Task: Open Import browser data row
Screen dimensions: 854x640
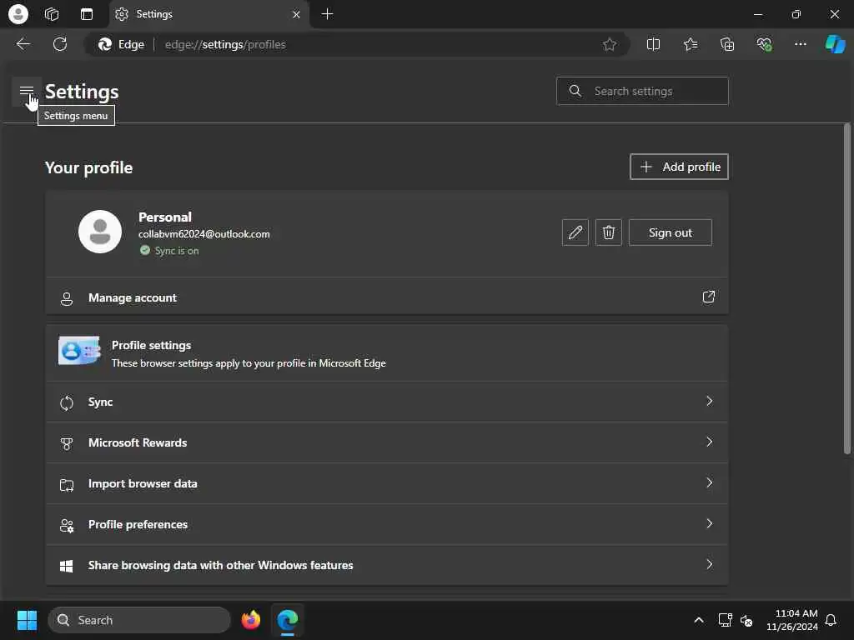Action: tap(387, 483)
